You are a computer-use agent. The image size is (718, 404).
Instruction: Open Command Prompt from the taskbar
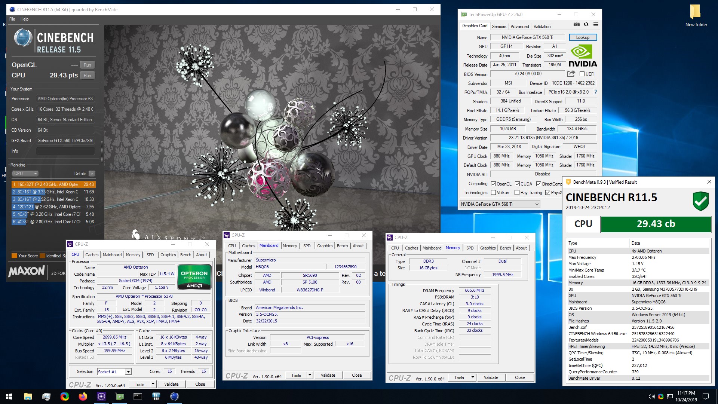pyautogui.click(x=138, y=397)
